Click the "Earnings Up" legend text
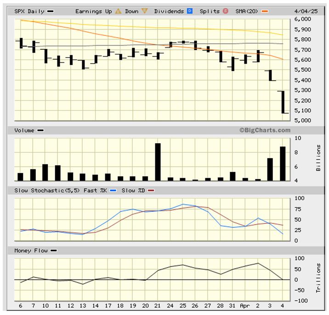329x315 pixels. point(94,12)
